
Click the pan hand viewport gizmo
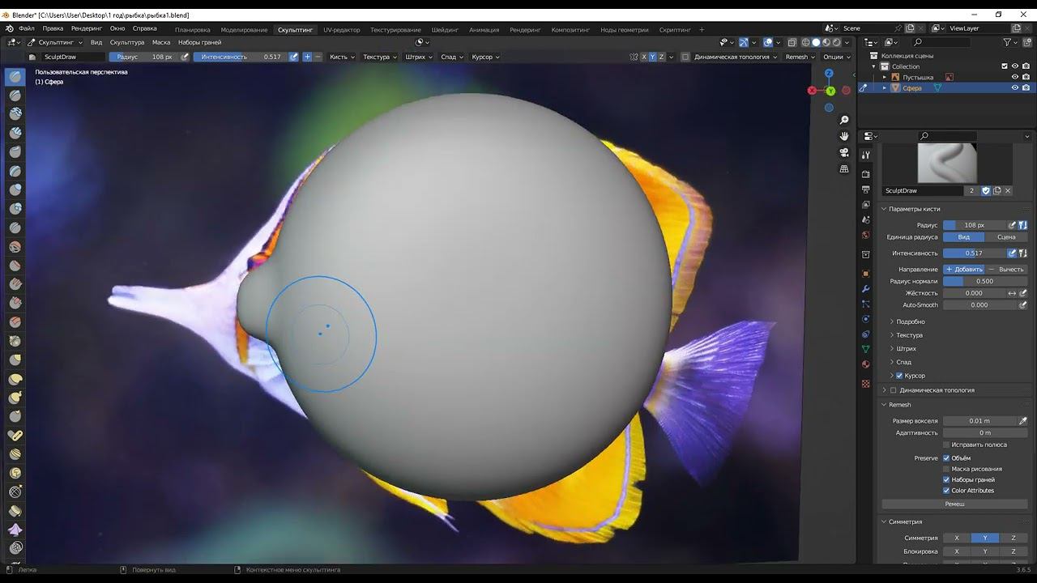pyautogui.click(x=844, y=136)
